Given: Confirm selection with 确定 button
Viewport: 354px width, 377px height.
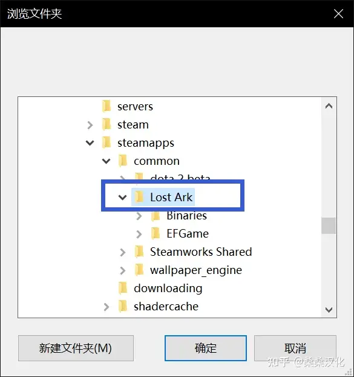Looking at the screenshot, I should coord(206,348).
